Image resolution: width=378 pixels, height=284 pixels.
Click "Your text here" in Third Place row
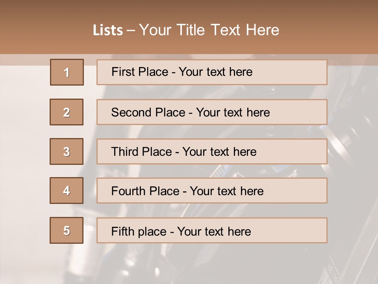click(x=219, y=152)
